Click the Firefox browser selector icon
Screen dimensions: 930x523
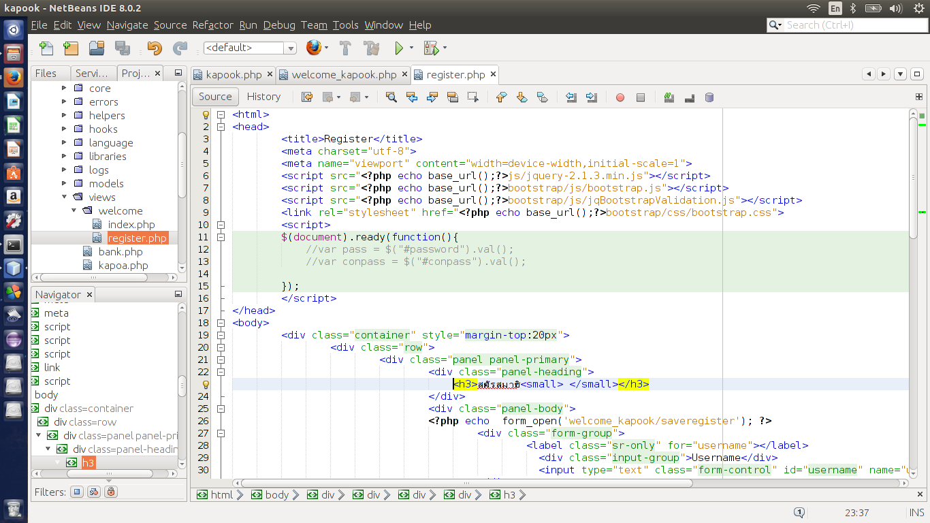click(313, 48)
